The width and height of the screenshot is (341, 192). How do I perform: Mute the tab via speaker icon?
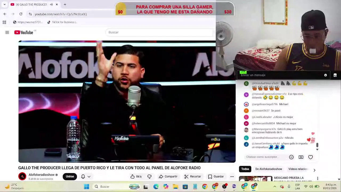51,5
